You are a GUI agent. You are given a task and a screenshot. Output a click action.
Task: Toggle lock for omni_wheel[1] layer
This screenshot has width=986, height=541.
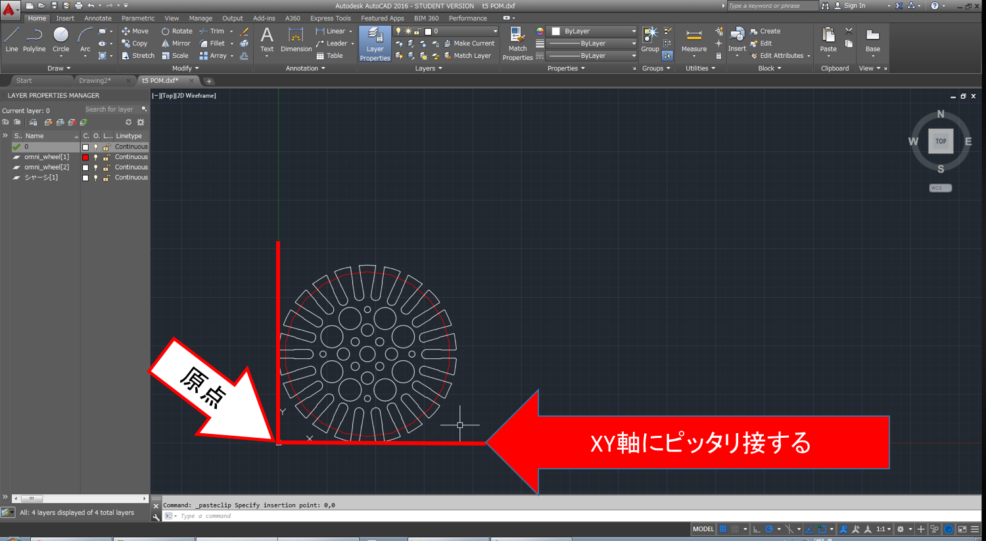pos(106,158)
